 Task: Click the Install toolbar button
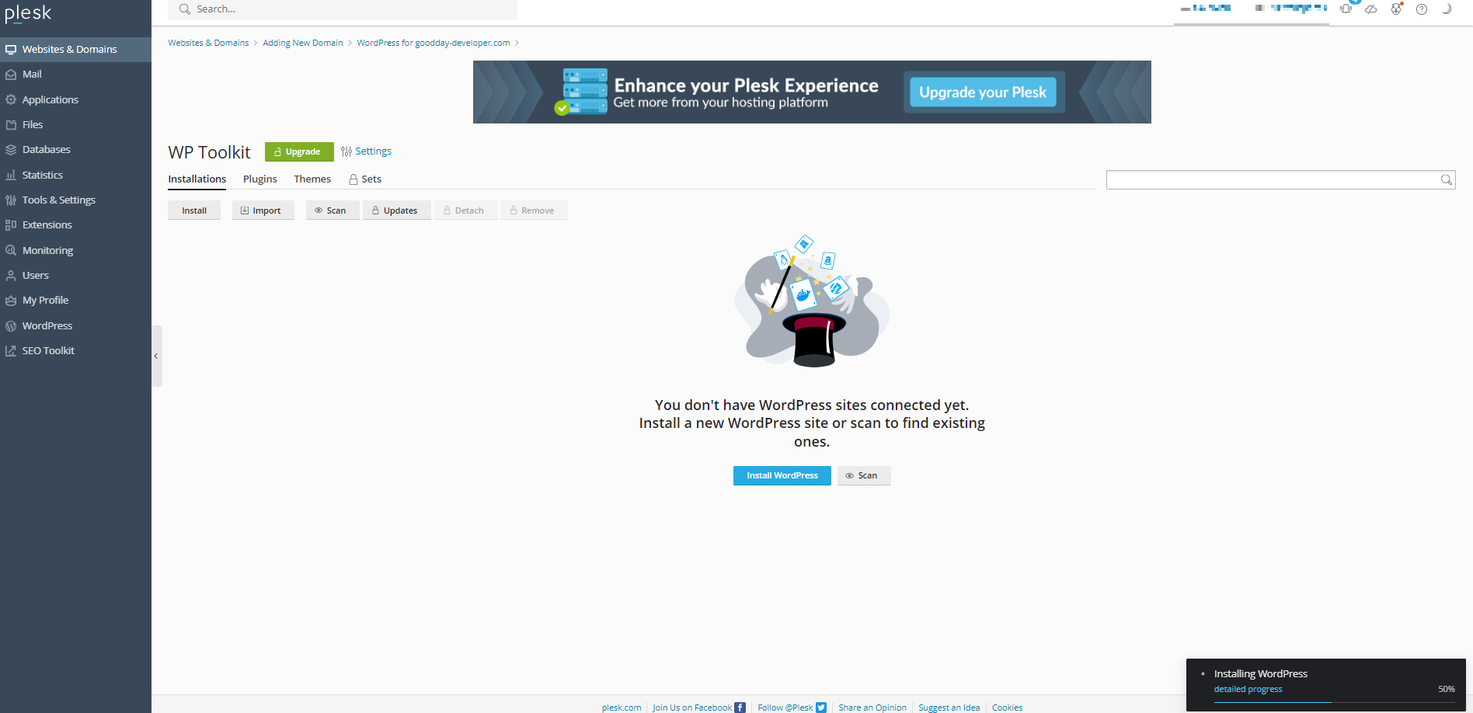pos(194,210)
